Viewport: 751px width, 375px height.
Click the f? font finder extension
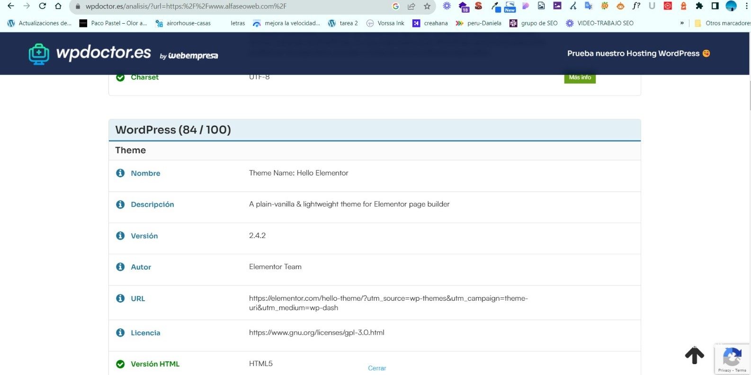(636, 6)
